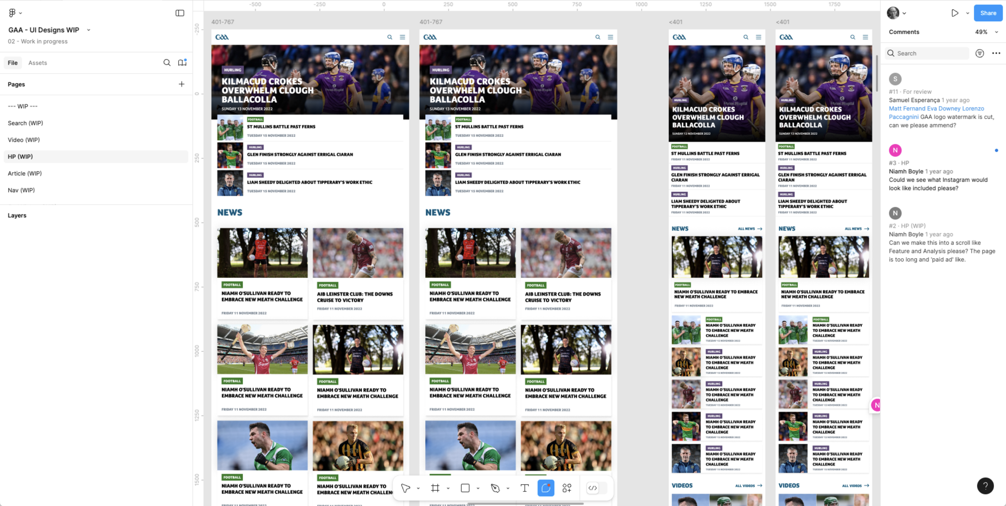Open the Actions components tool

pyautogui.click(x=567, y=488)
